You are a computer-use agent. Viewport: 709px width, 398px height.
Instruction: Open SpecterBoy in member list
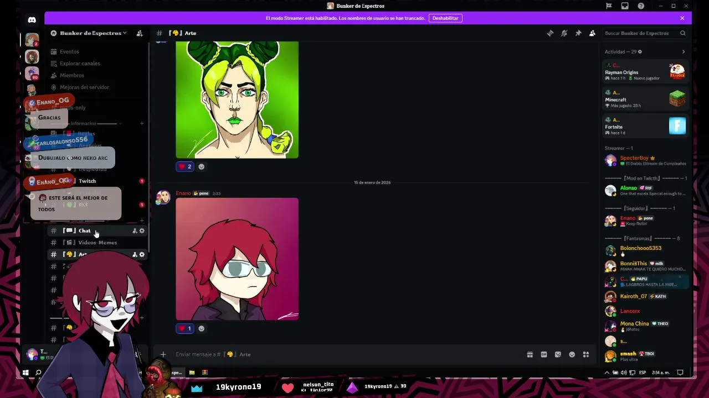645,160
